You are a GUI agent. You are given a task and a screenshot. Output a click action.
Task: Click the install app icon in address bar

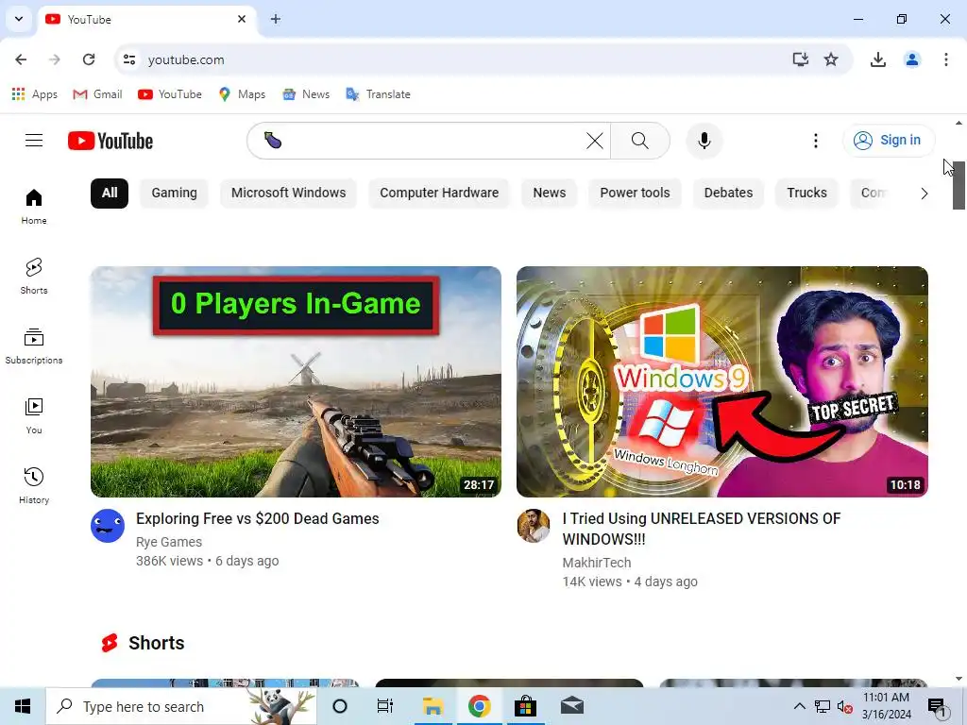(x=801, y=59)
